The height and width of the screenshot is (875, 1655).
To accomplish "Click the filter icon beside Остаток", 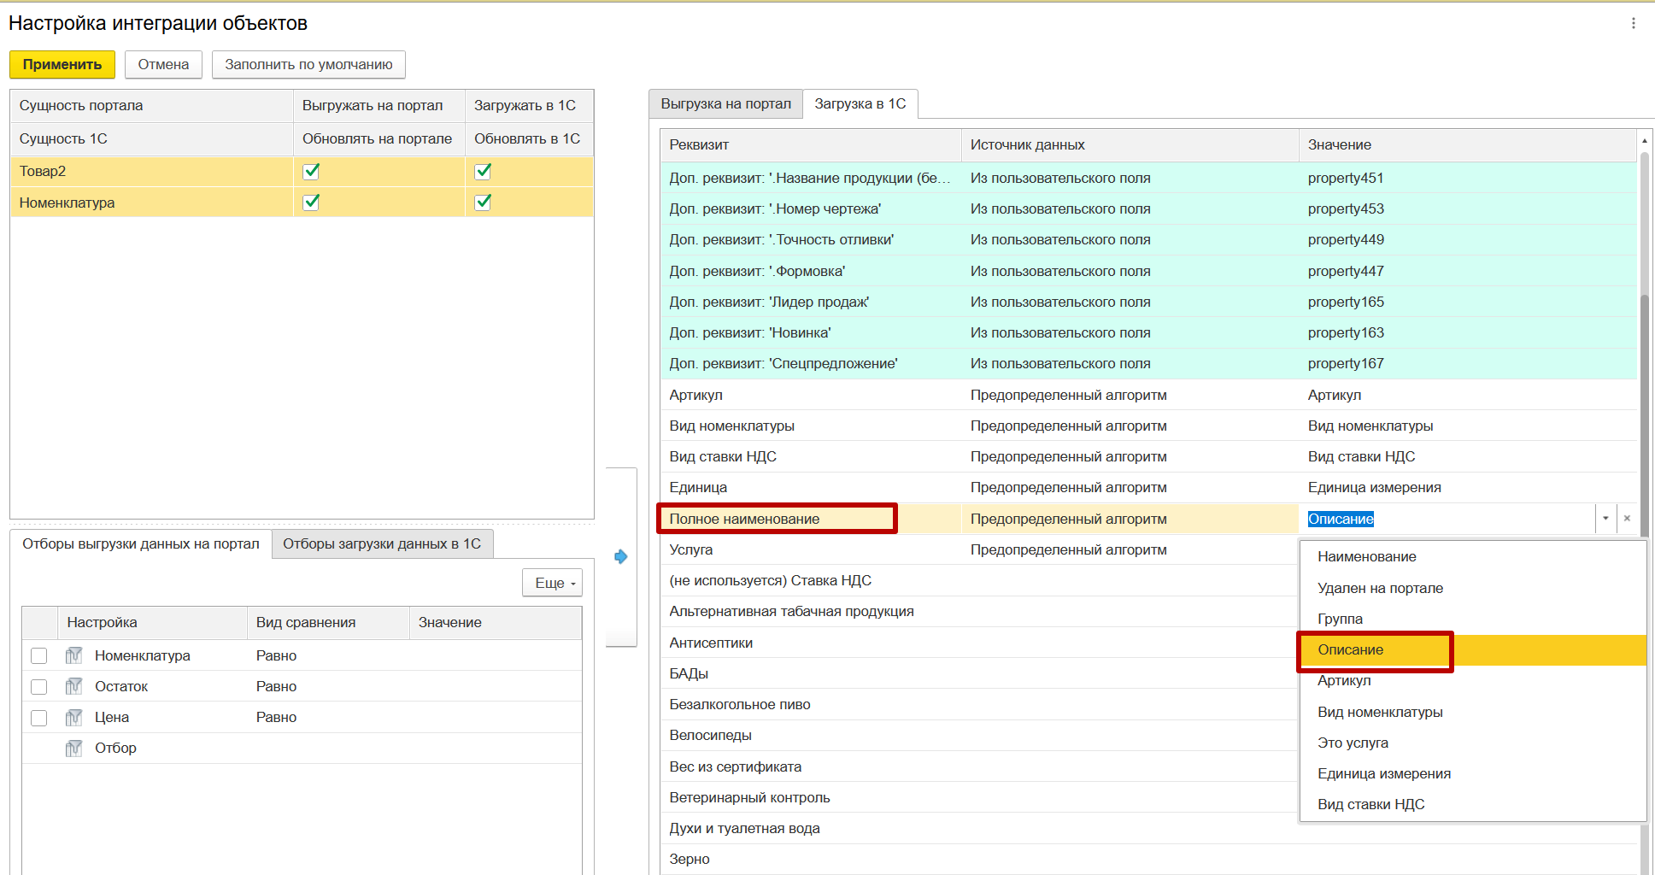I will 74,686.
